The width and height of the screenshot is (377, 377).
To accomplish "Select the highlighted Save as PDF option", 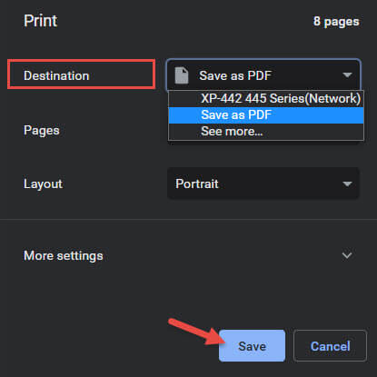I will click(x=266, y=115).
